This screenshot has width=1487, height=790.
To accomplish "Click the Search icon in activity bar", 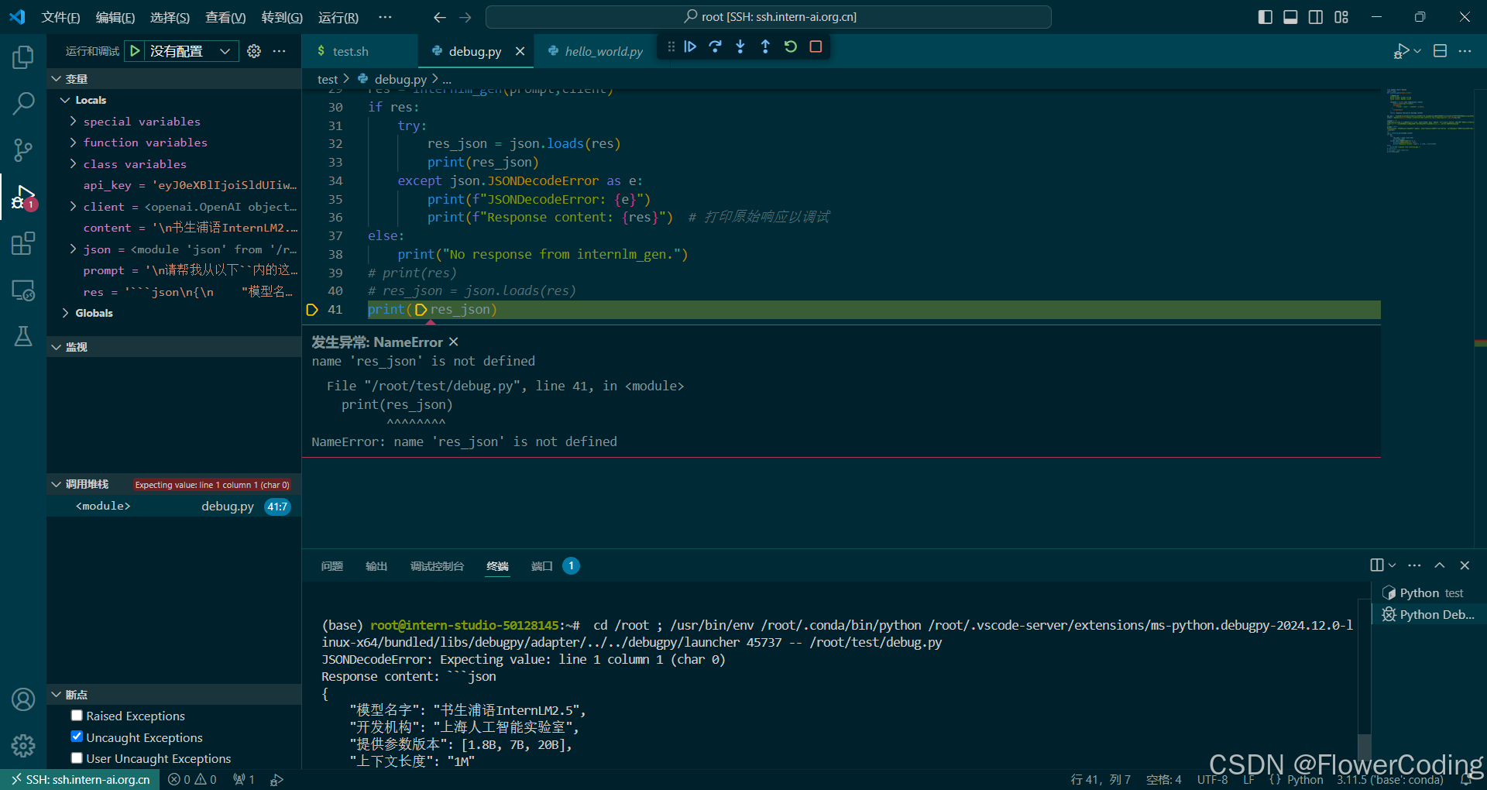I will click(23, 103).
